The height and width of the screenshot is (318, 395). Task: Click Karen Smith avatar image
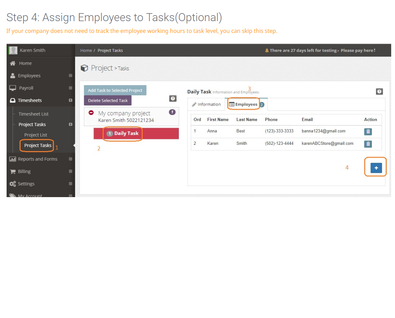click(x=13, y=50)
